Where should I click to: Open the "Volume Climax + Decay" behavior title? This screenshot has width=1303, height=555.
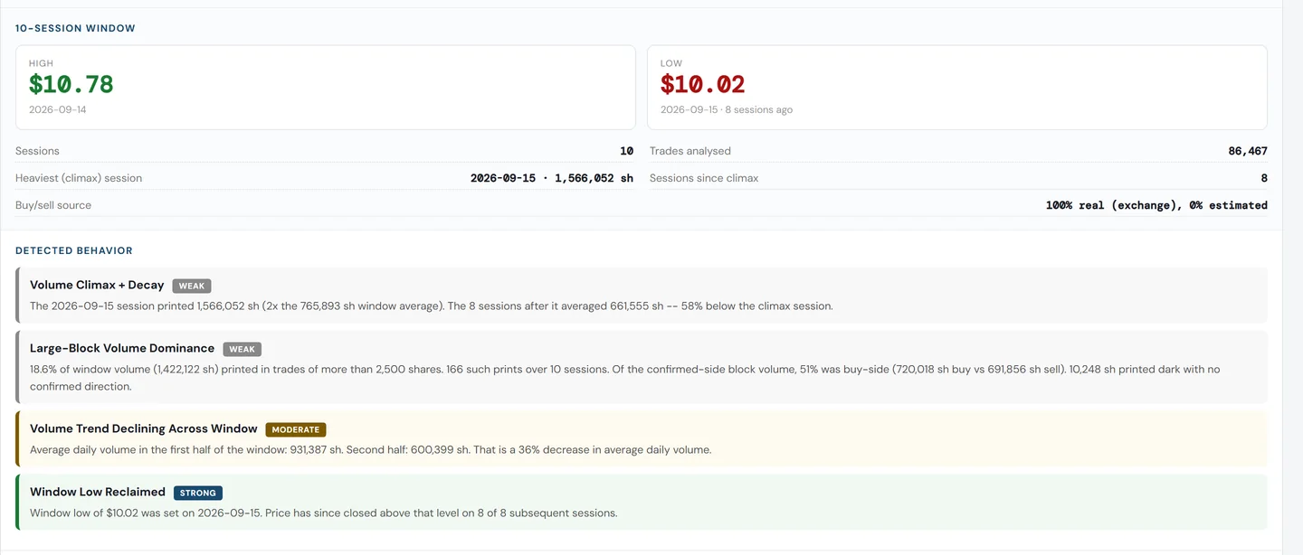97,285
